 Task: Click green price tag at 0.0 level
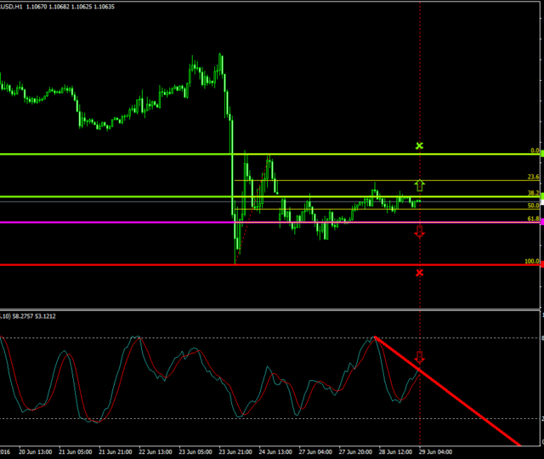point(541,154)
